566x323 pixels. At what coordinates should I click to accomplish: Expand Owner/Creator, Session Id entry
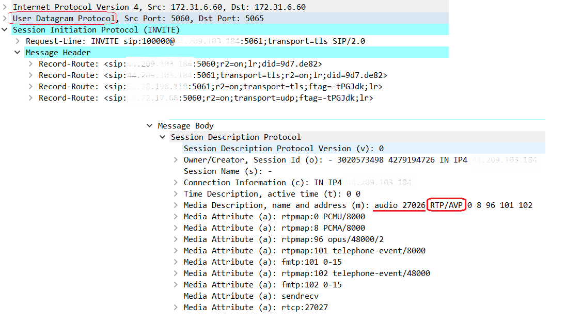(x=176, y=160)
